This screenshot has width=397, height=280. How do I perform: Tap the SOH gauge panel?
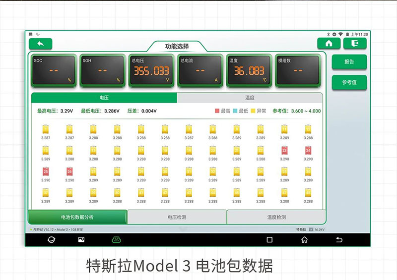click(103, 70)
